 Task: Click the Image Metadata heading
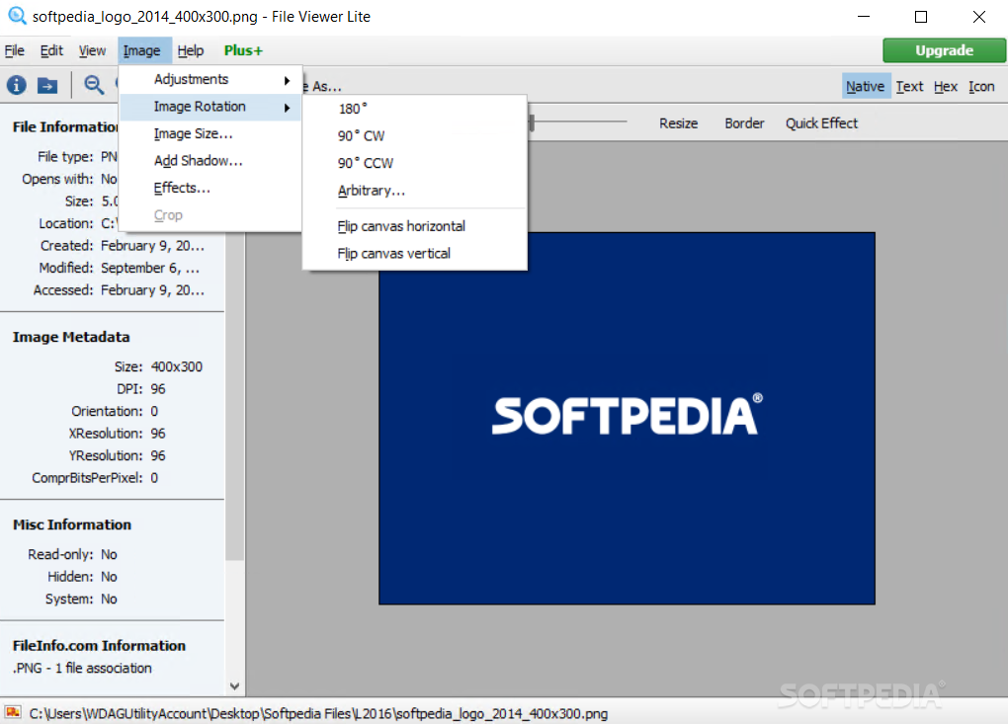tap(71, 337)
